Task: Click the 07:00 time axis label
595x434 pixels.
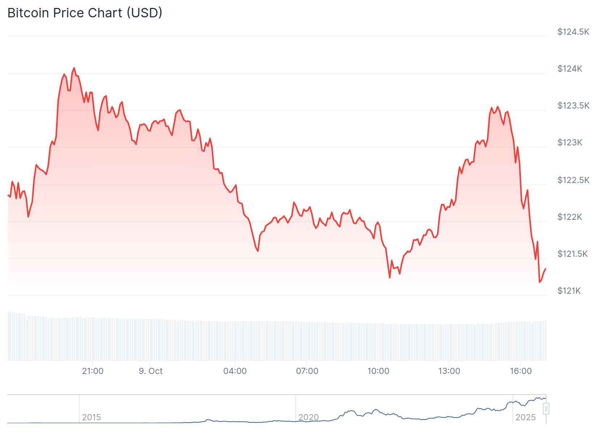Action: 307,371
